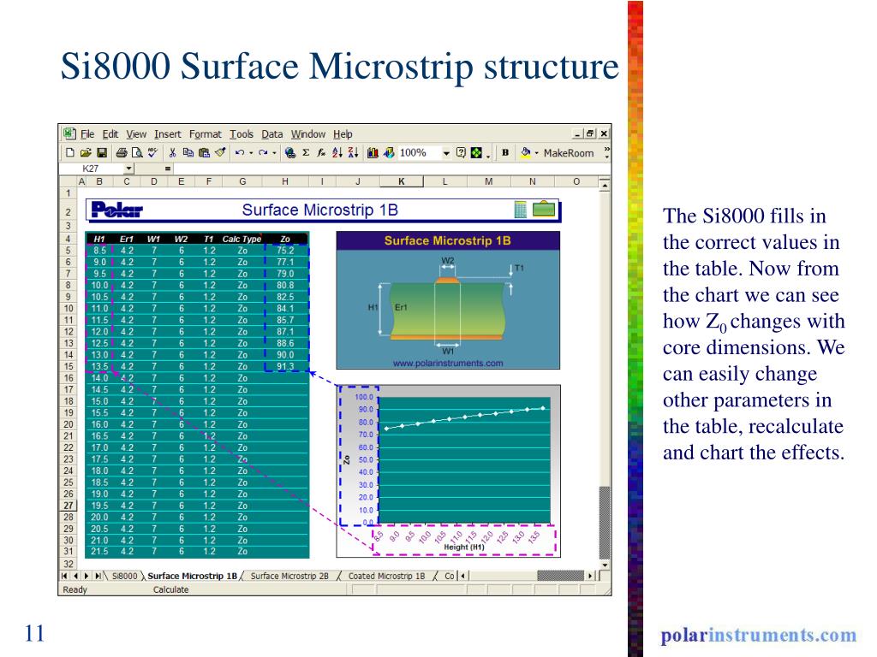Open the Name Box dropdown arrow
Viewport: 877px width, 657px height.
(129, 169)
